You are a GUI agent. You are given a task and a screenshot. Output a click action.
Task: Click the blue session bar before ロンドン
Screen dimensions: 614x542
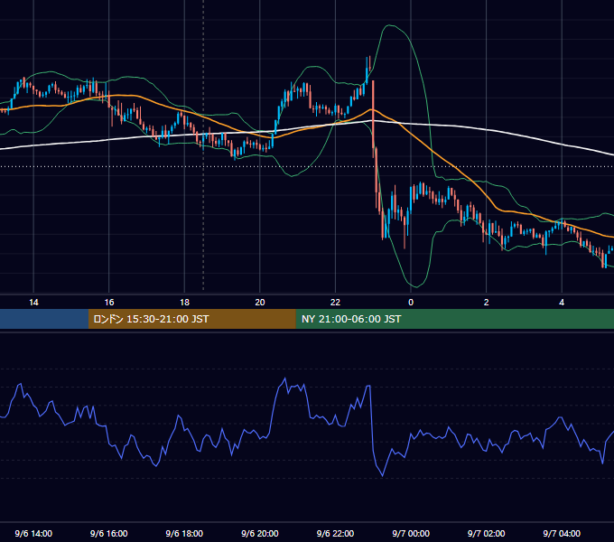(x=44, y=319)
